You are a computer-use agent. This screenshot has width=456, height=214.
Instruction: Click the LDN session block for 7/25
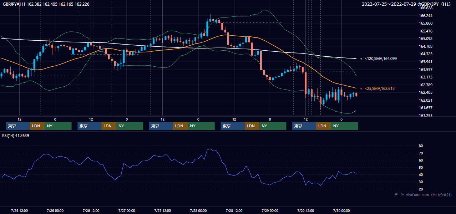(37, 126)
